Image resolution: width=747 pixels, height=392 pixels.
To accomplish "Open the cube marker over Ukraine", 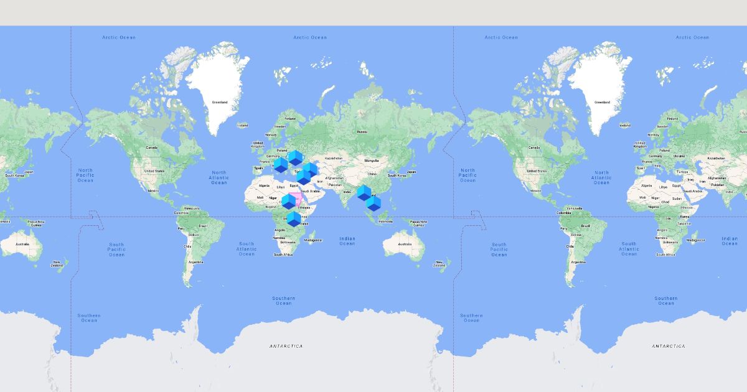I will (x=295, y=157).
